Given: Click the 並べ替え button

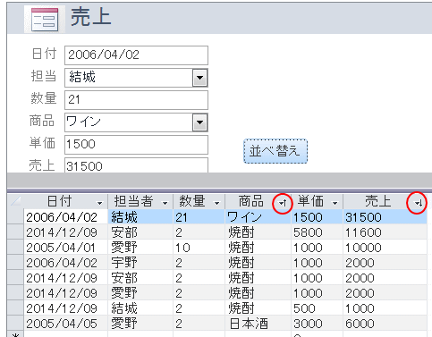Looking at the screenshot, I should 275,151.
